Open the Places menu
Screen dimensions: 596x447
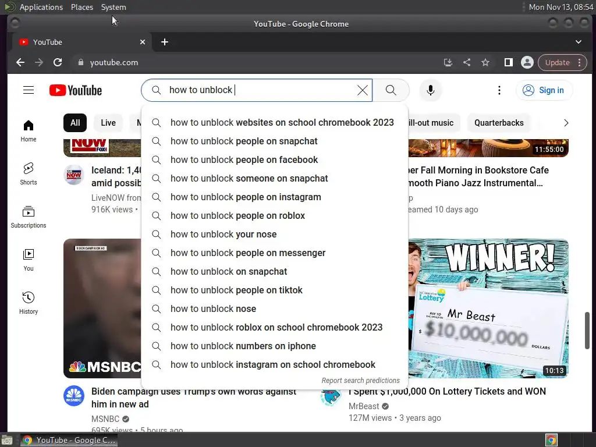click(x=81, y=7)
